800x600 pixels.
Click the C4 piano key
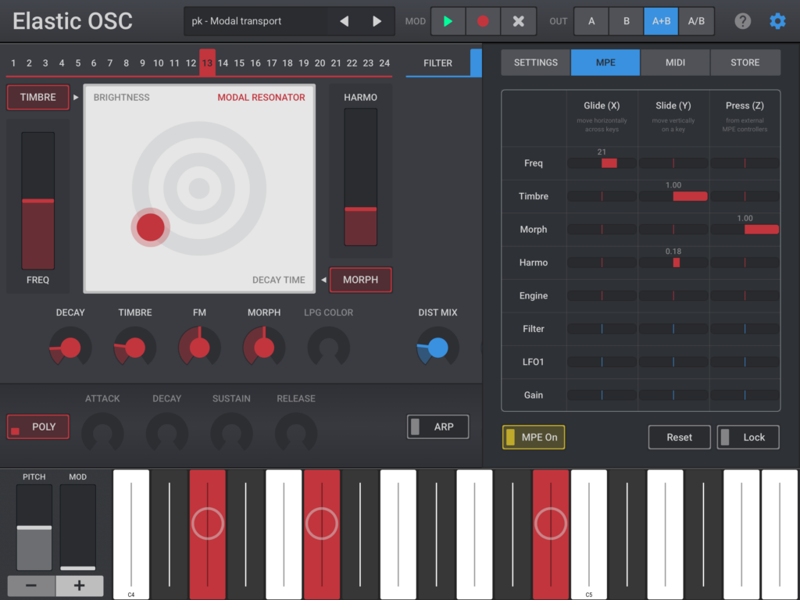tap(131, 534)
